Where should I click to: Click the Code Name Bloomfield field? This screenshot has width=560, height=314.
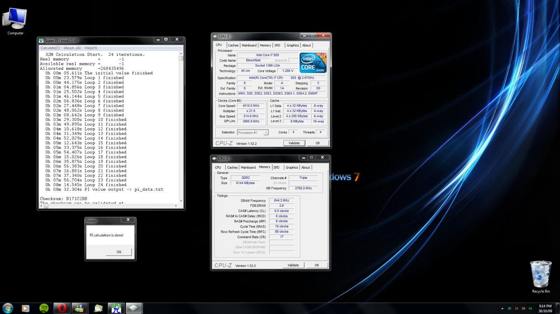coord(253,60)
